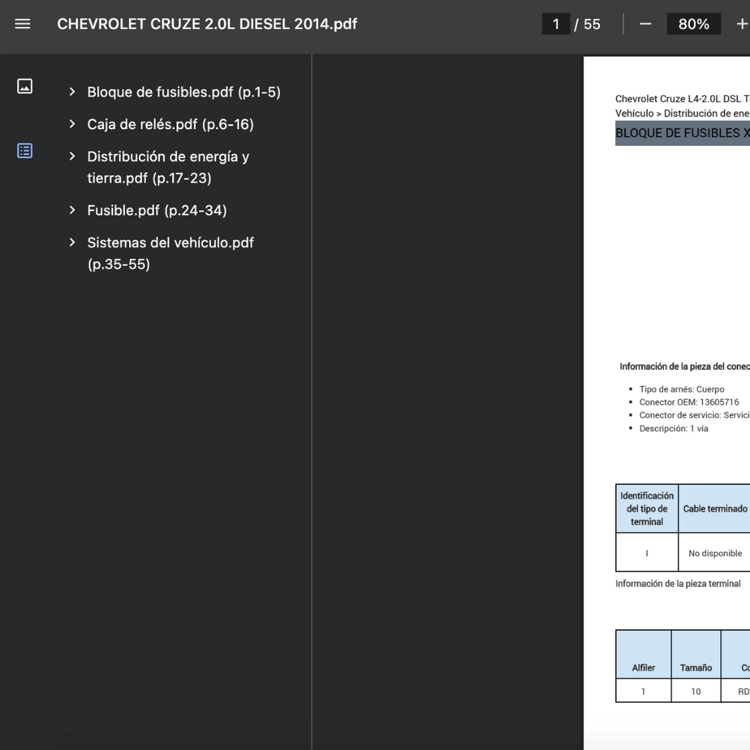Viewport: 750px width, 750px height.
Task: Toggle the sidebar hamburger menu
Action: pos(22,24)
